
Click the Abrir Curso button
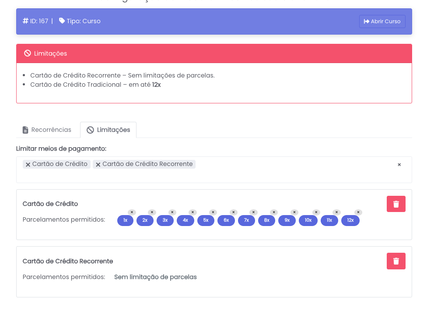(382, 21)
